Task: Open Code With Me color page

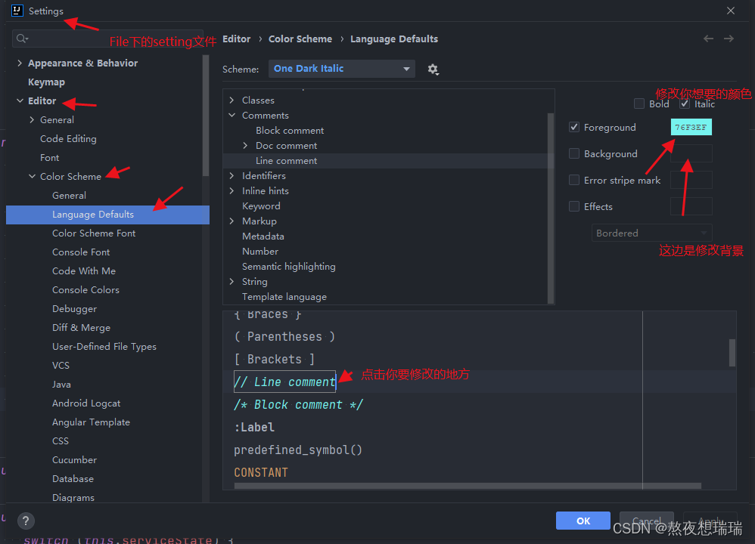Action: pos(84,270)
